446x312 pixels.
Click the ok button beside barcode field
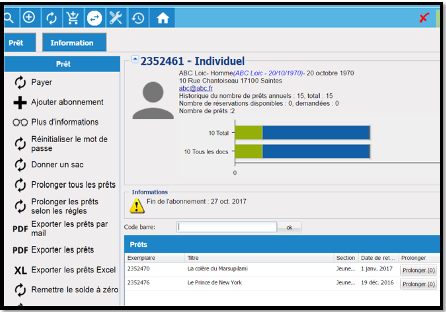289,227
